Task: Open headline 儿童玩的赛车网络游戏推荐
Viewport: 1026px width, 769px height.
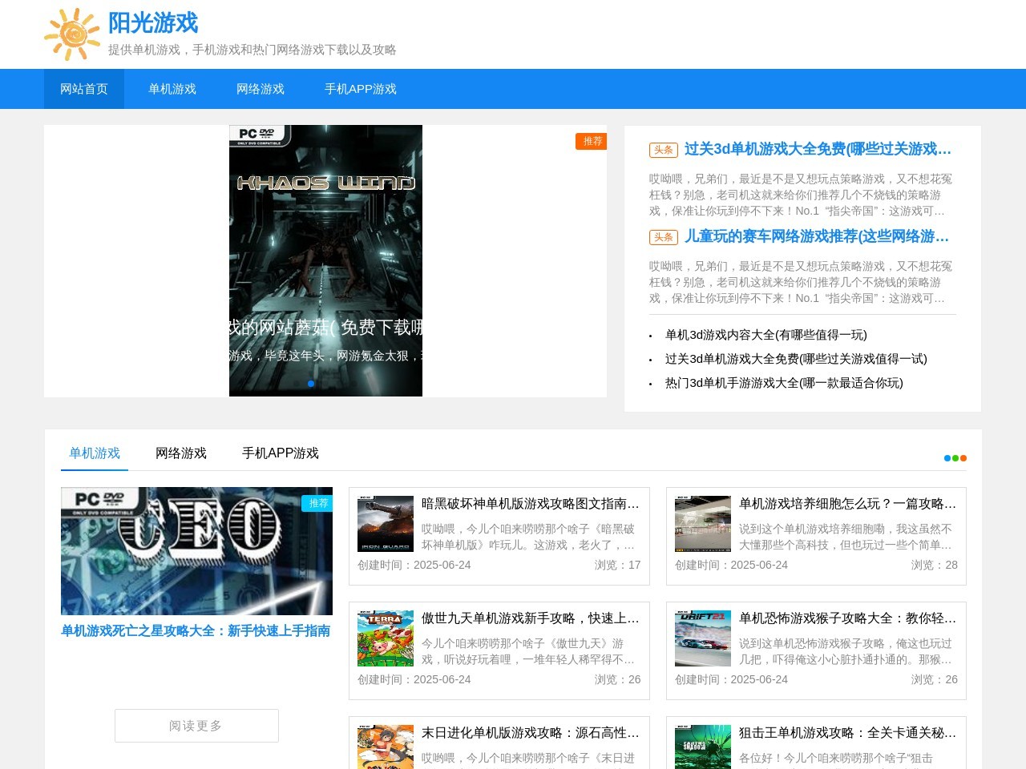Action: click(816, 236)
